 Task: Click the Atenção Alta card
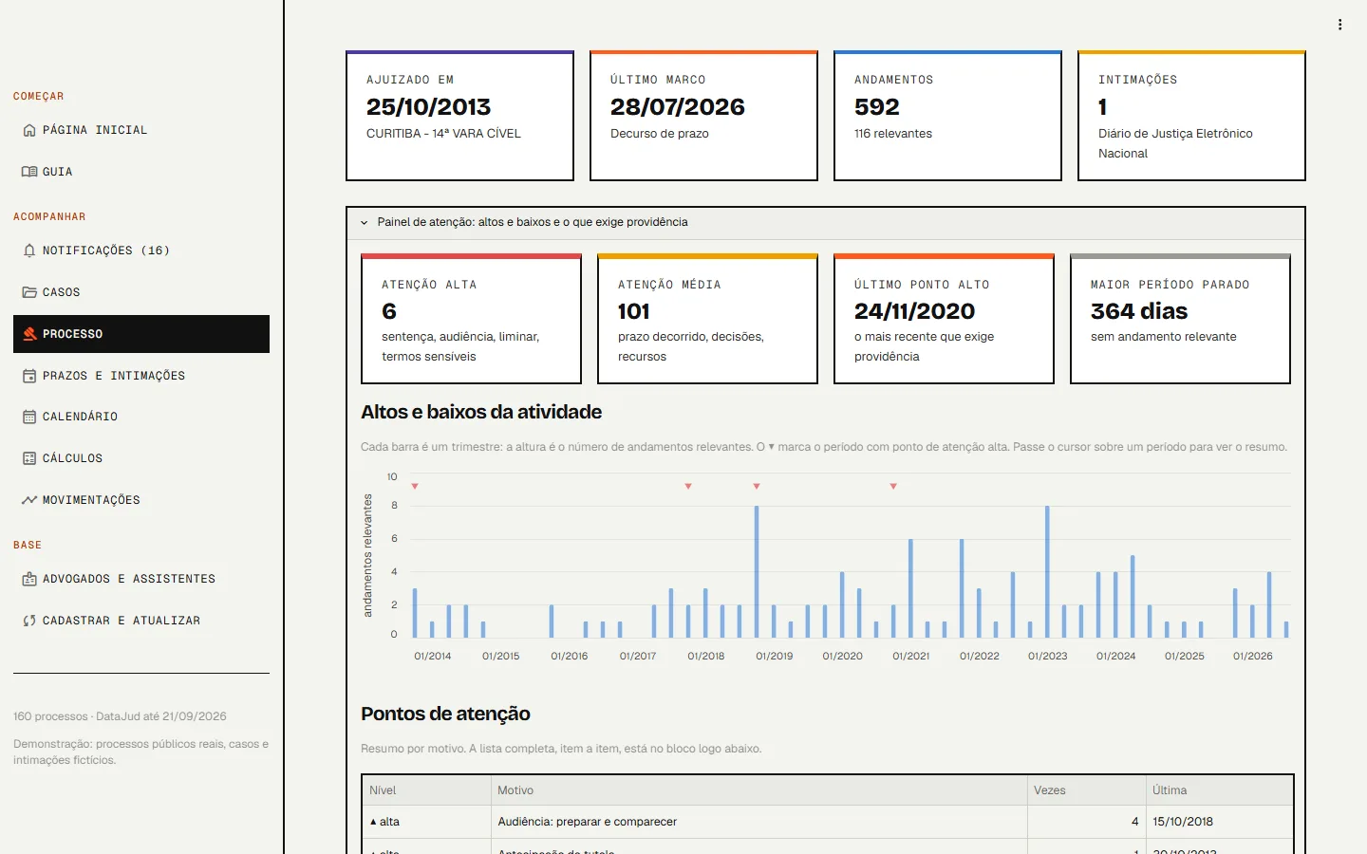pos(471,319)
